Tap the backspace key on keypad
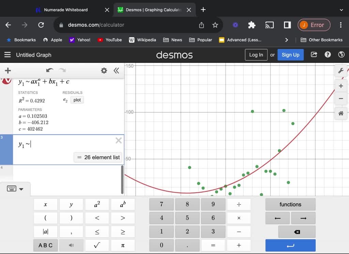The height and width of the screenshot is (254, 349). coord(297,232)
